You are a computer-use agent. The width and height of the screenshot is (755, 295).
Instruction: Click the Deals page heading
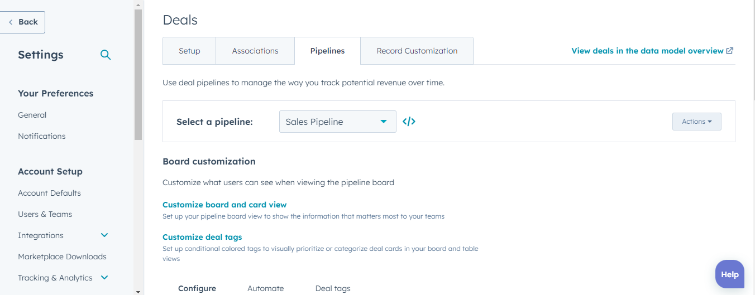coord(180,20)
